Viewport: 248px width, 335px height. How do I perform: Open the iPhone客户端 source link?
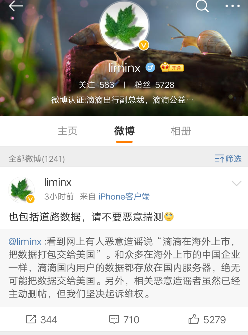coord(124,197)
